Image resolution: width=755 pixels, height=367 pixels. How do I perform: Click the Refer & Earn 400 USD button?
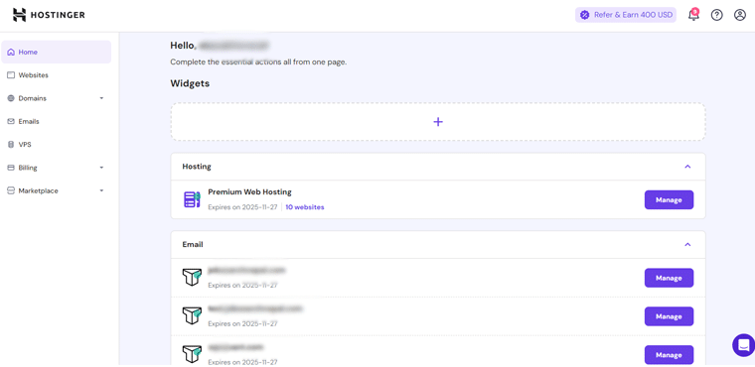point(626,15)
